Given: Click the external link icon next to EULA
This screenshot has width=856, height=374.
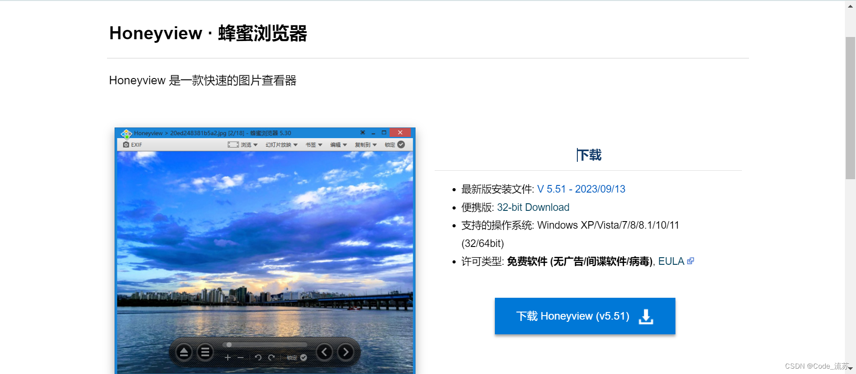Looking at the screenshot, I should tap(691, 261).
